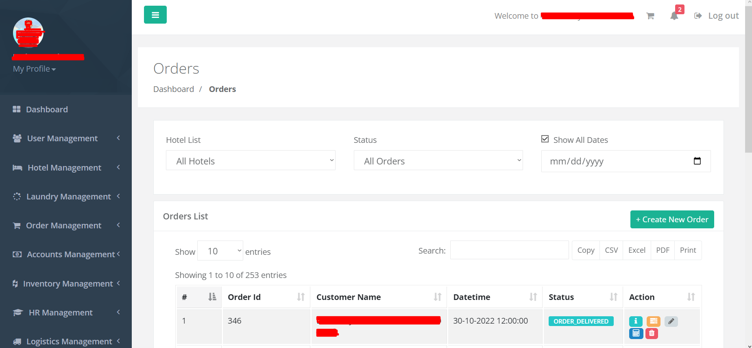The height and width of the screenshot is (348, 752).
Task: Uncheck the Show All Dates checkbox
Action: tap(545, 139)
